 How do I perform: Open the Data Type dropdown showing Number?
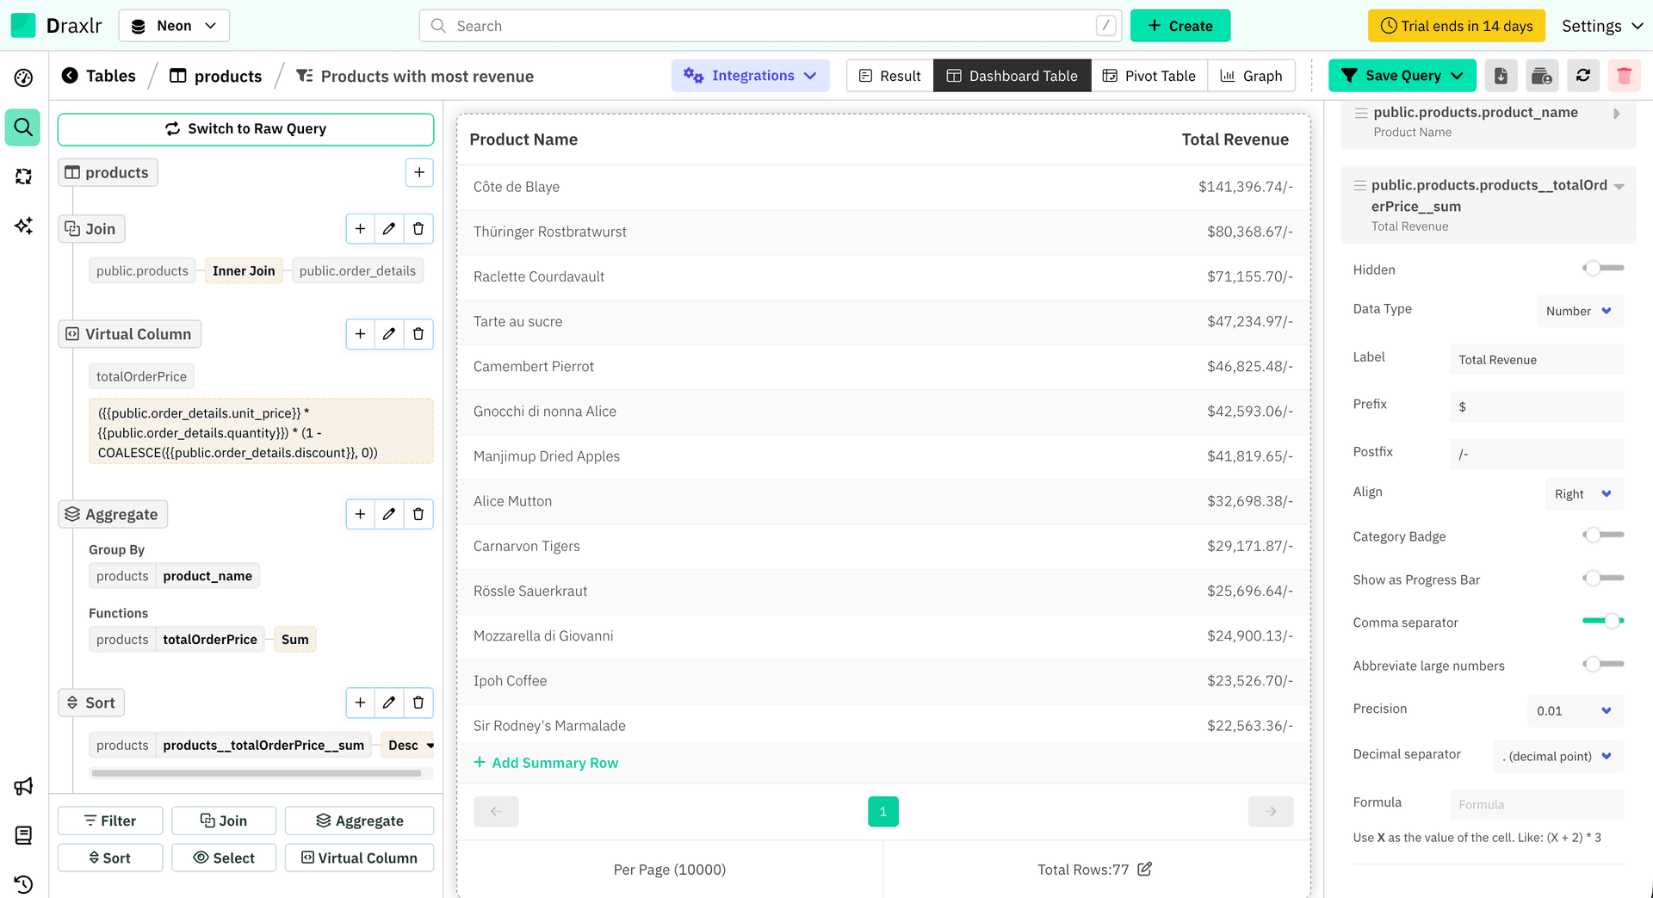[1580, 311]
